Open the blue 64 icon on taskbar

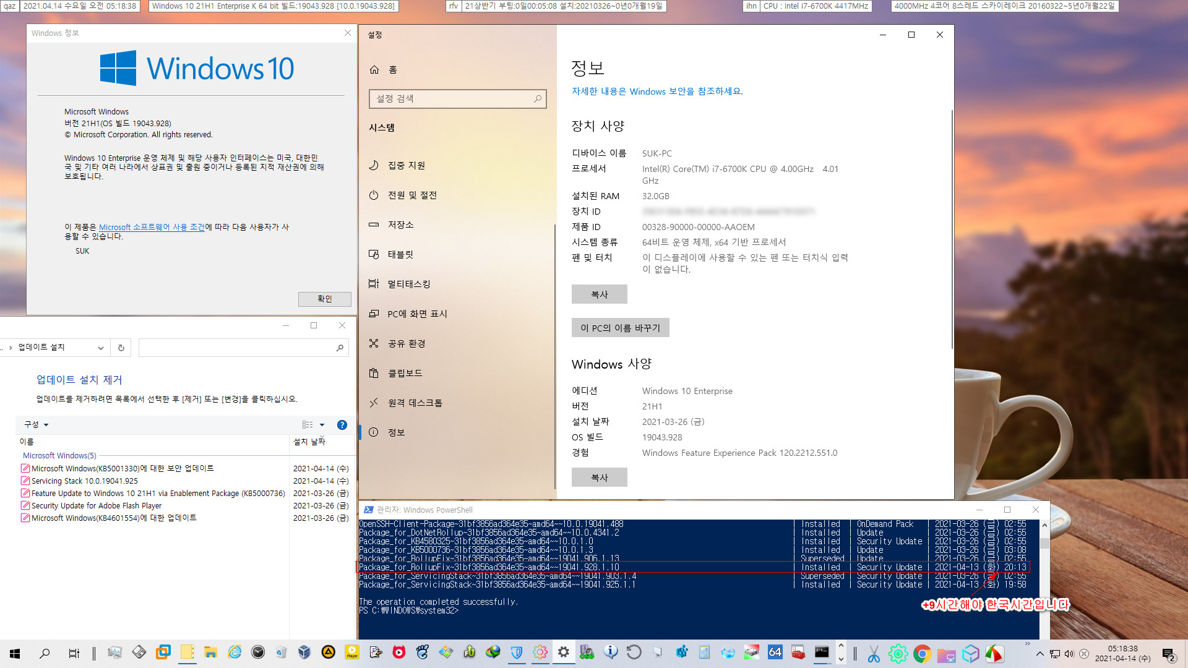click(x=775, y=652)
